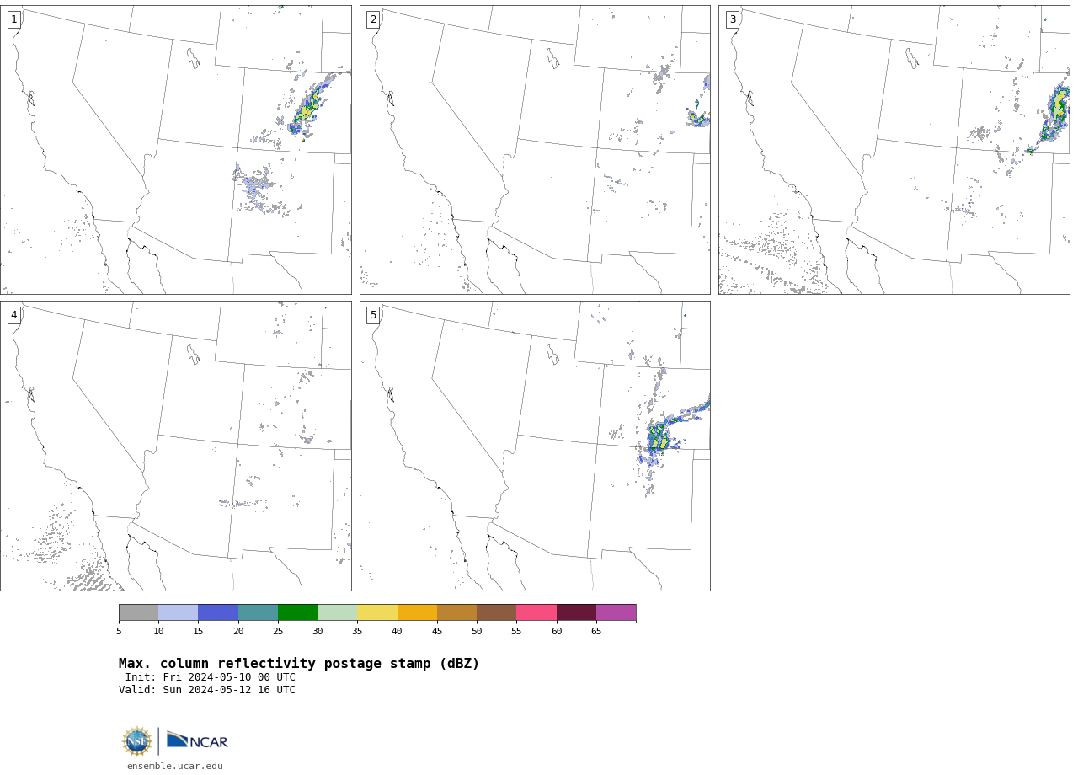Screen dimensions: 1078x775
Task: Click the orange 40-45 dBZ swatch
Action: click(417, 612)
